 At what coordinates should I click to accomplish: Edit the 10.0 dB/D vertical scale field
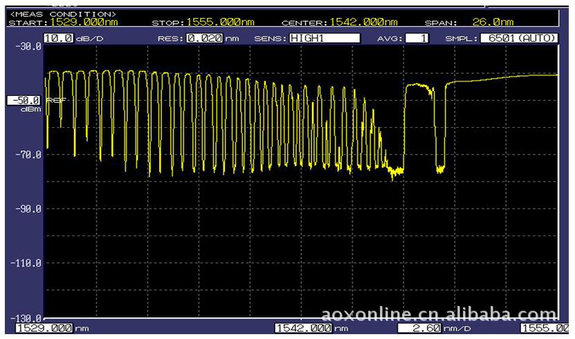58,39
